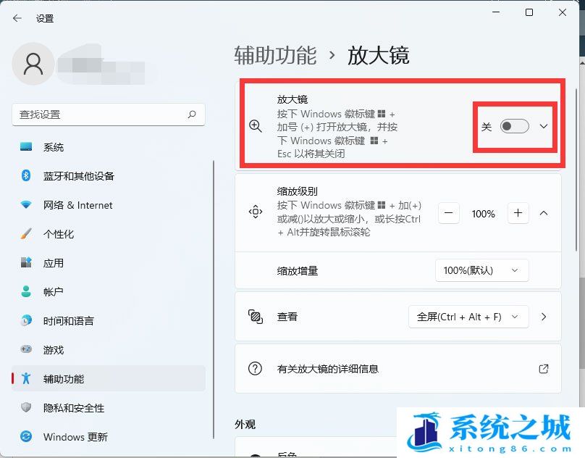
Task: Click the 网络 & Internet Wi-Fi icon
Action: click(x=26, y=205)
